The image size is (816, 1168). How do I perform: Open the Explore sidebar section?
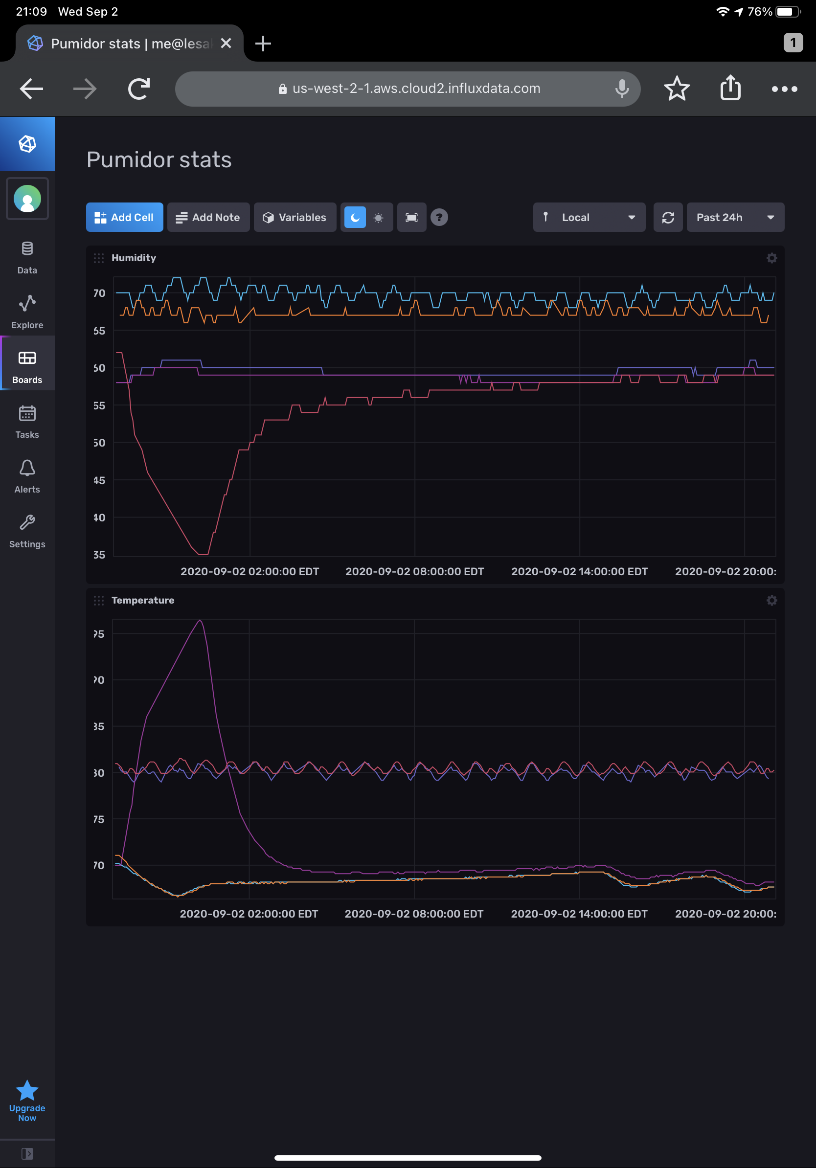coord(27,312)
